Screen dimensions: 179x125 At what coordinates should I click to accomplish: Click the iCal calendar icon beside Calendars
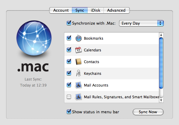tap(79, 50)
